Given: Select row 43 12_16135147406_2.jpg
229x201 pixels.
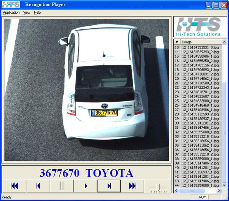Looking at the screenshot, I should [198, 181].
